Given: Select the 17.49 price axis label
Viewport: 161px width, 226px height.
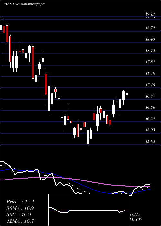Looking at the screenshot, I should 150,74.
